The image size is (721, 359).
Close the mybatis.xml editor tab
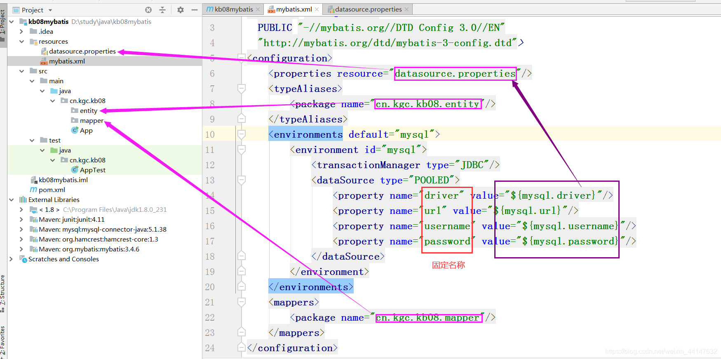317,9
